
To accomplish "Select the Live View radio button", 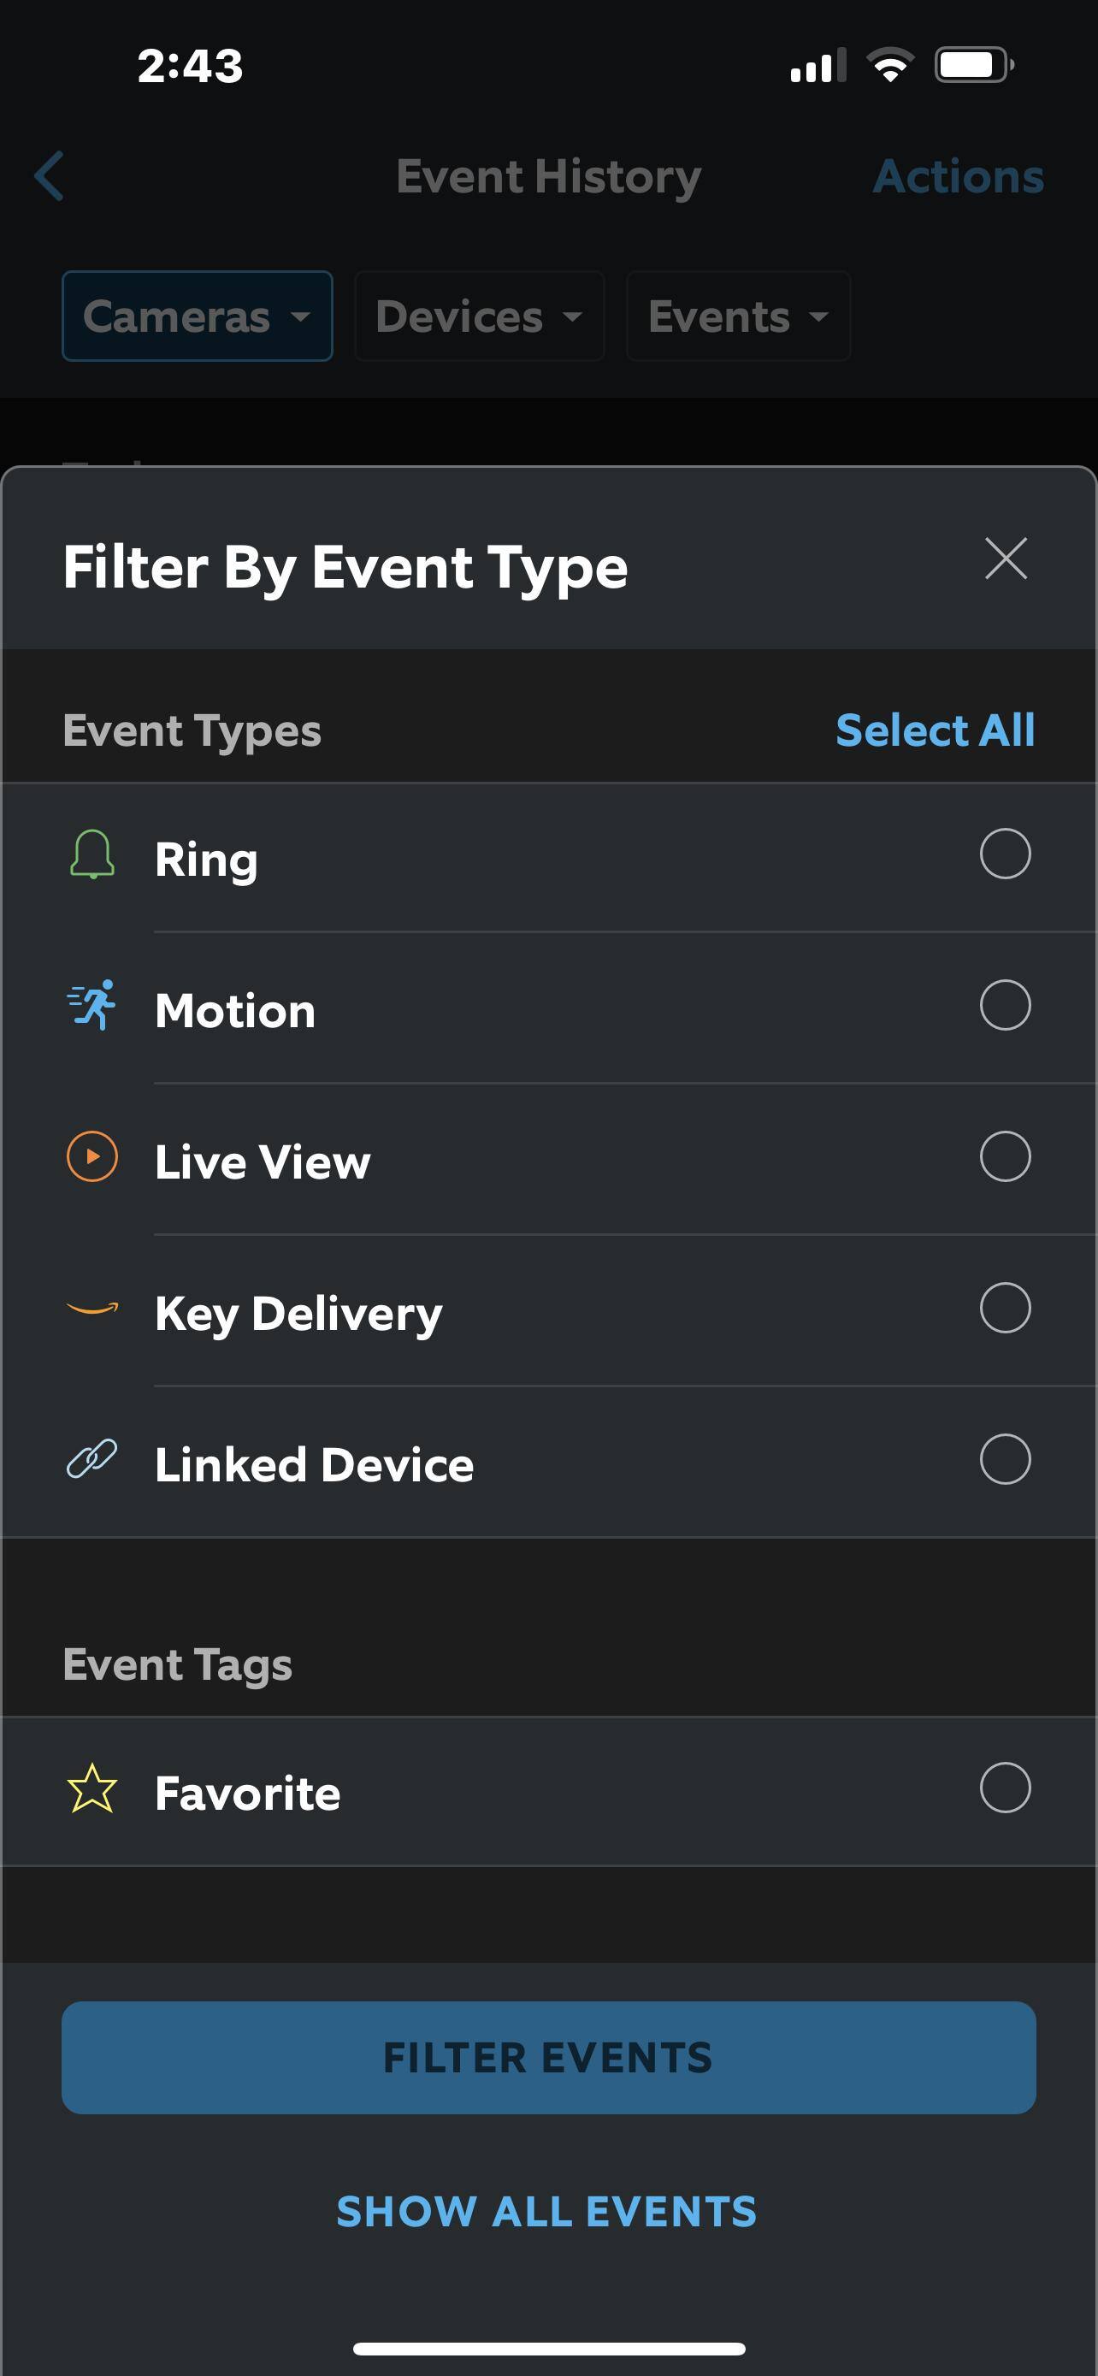I will pos(1005,1156).
